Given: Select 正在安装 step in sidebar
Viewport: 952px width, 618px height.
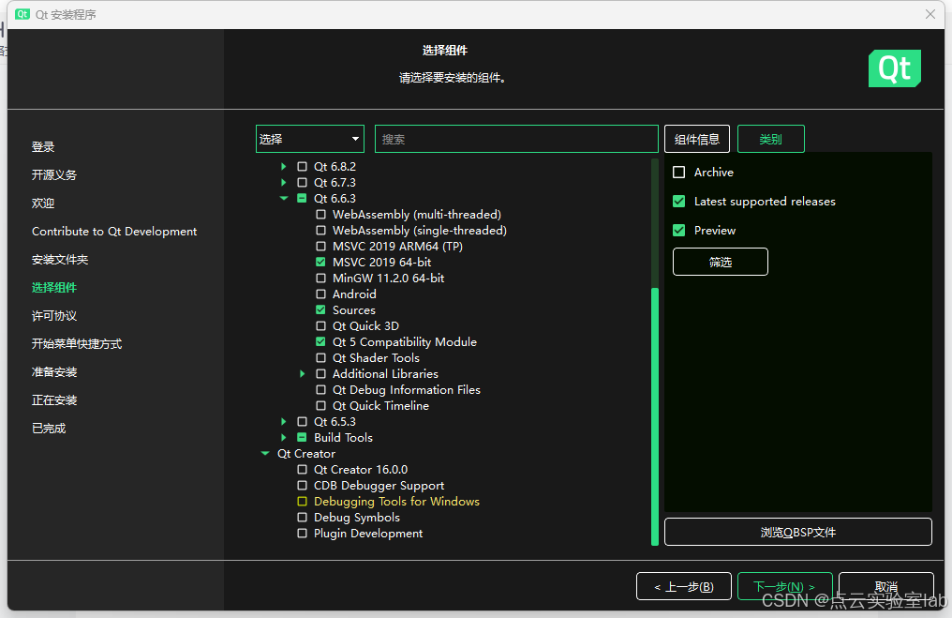Looking at the screenshot, I should click(54, 400).
